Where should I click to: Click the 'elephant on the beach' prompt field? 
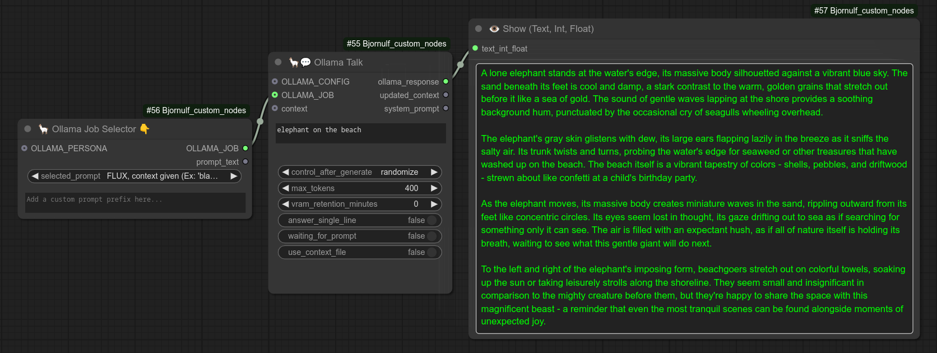point(360,133)
